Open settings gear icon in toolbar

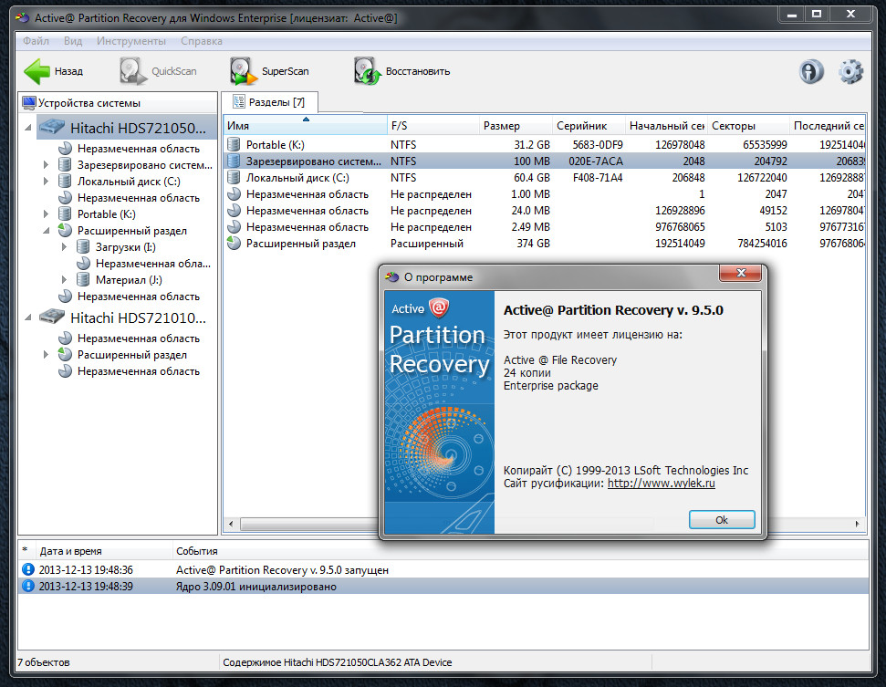tap(850, 72)
